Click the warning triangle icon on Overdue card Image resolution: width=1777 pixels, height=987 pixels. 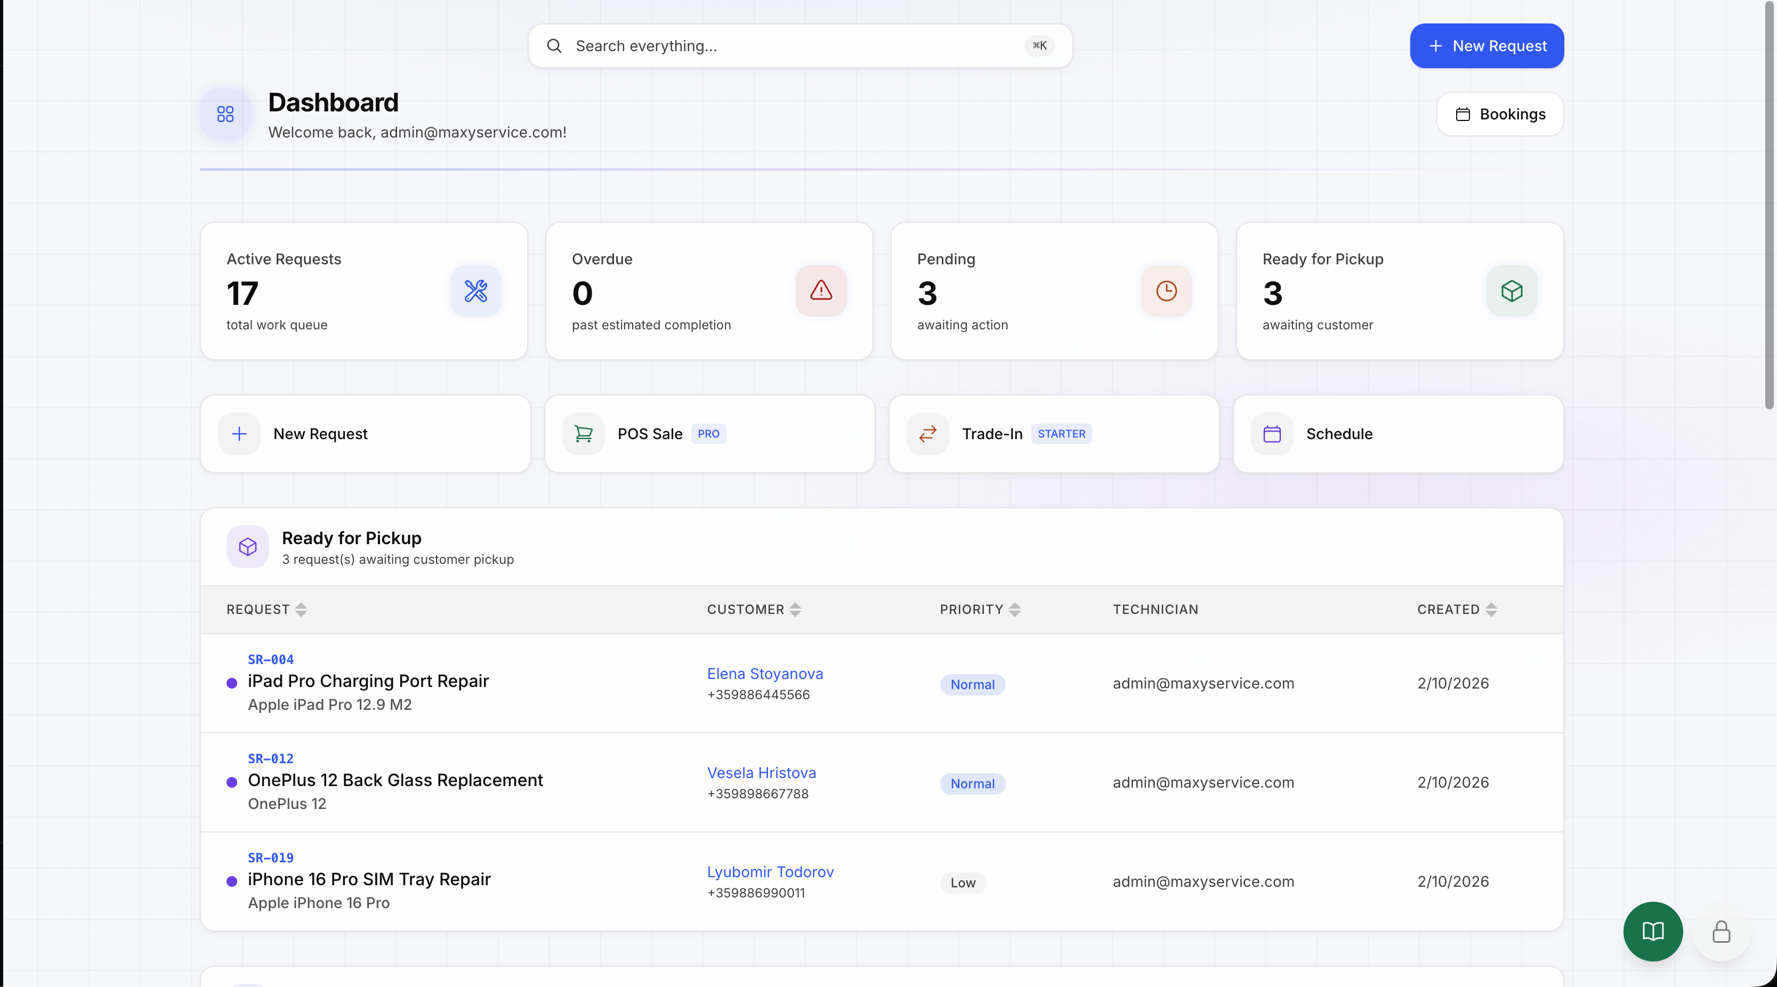[820, 291]
